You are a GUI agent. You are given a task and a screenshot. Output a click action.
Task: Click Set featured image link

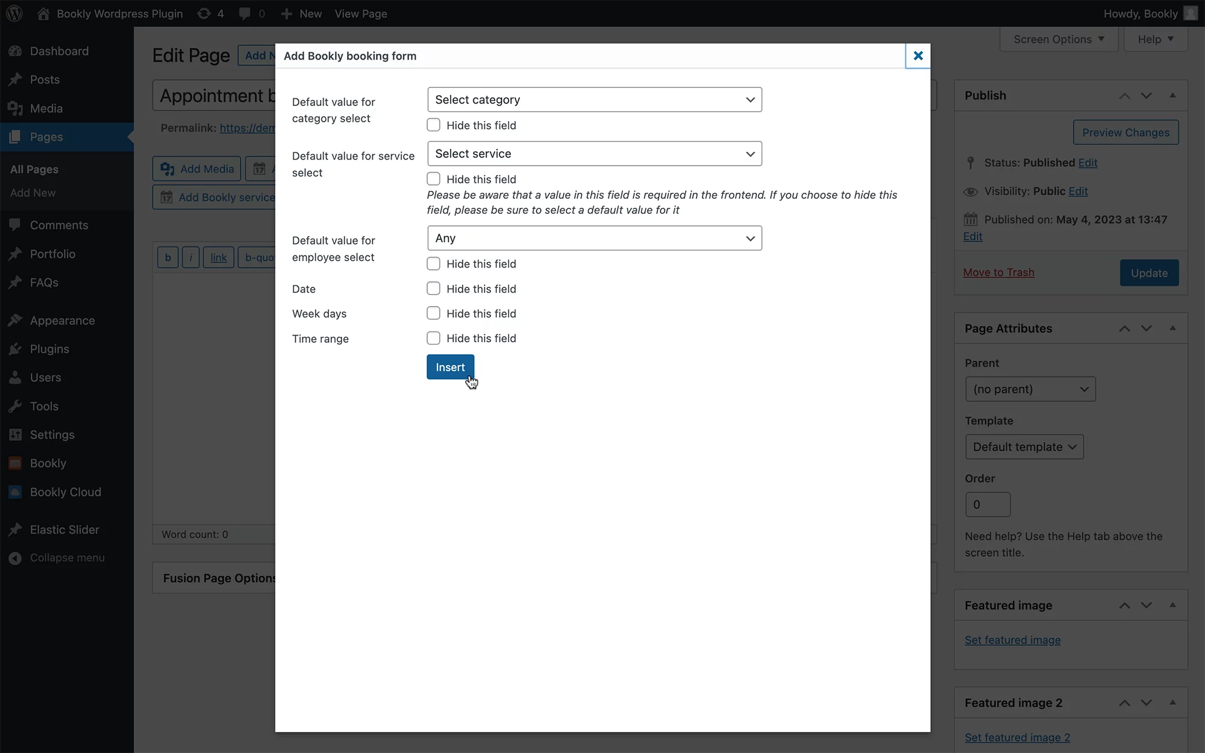pos(1012,640)
